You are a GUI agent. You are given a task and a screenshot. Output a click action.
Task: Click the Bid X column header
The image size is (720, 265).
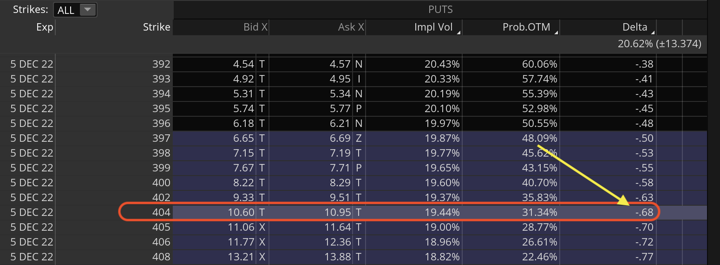(x=255, y=27)
